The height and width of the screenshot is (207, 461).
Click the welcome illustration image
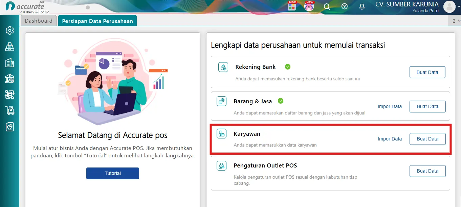click(x=113, y=82)
